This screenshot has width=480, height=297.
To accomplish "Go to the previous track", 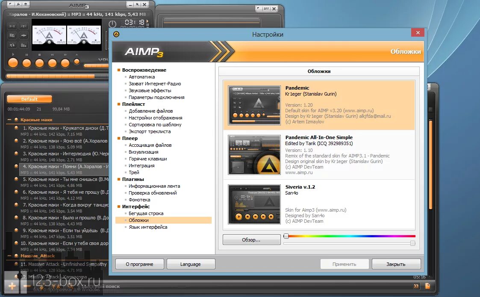I will pos(52,63).
